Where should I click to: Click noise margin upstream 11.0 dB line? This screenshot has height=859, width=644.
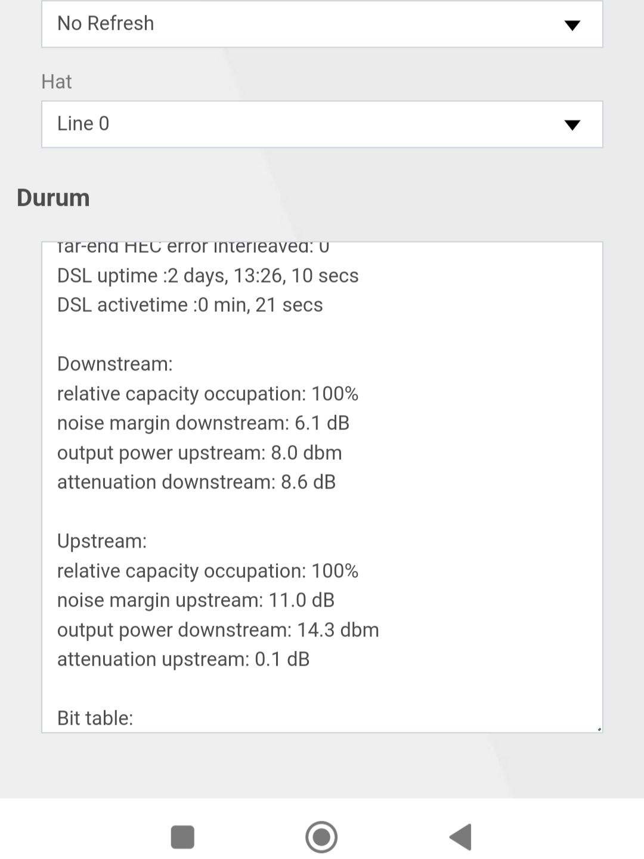(x=196, y=600)
